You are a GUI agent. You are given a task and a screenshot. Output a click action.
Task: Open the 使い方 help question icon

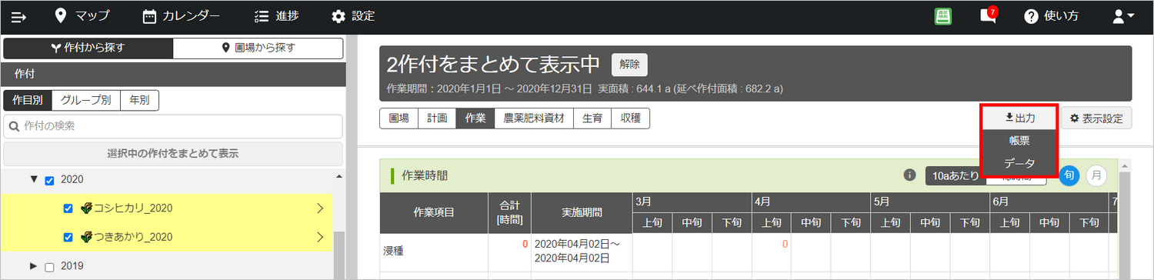pyautogui.click(x=1031, y=16)
